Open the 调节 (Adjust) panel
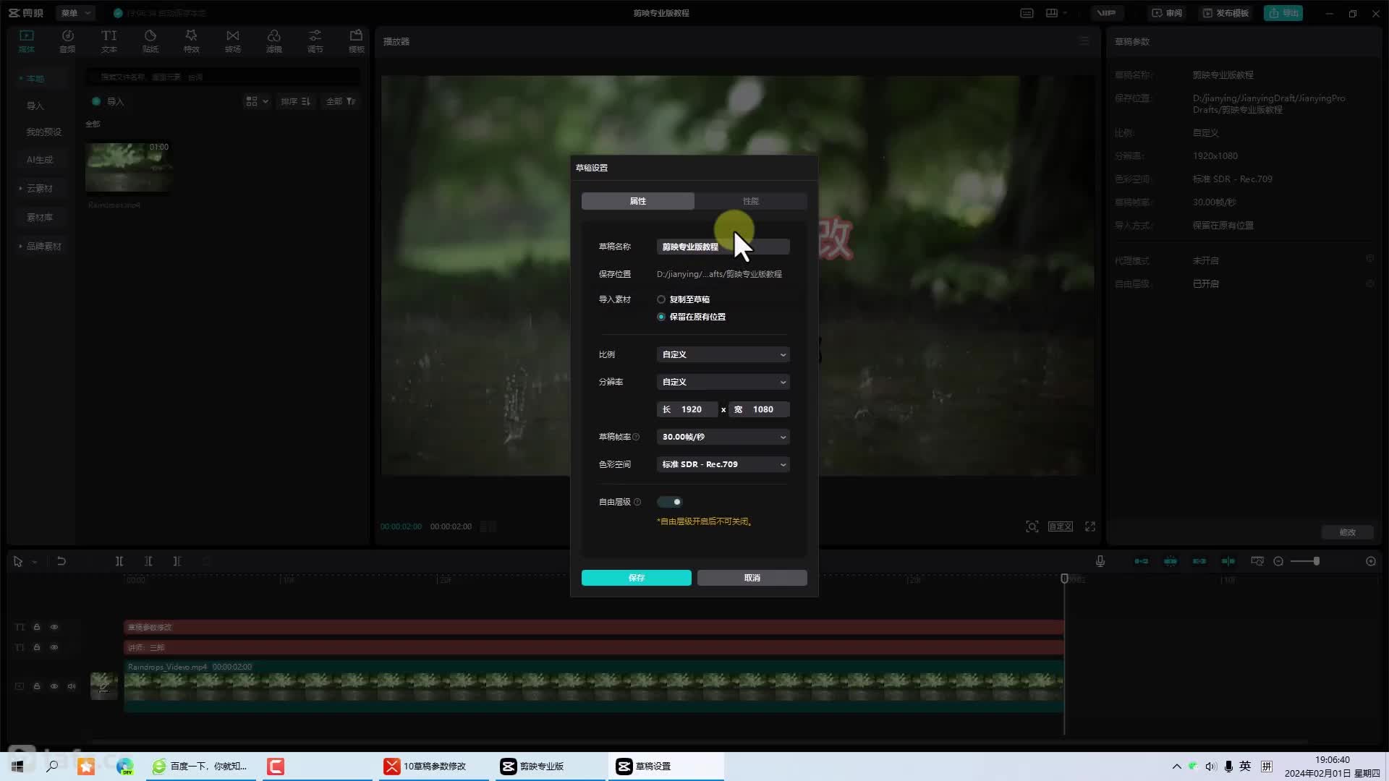 315,41
